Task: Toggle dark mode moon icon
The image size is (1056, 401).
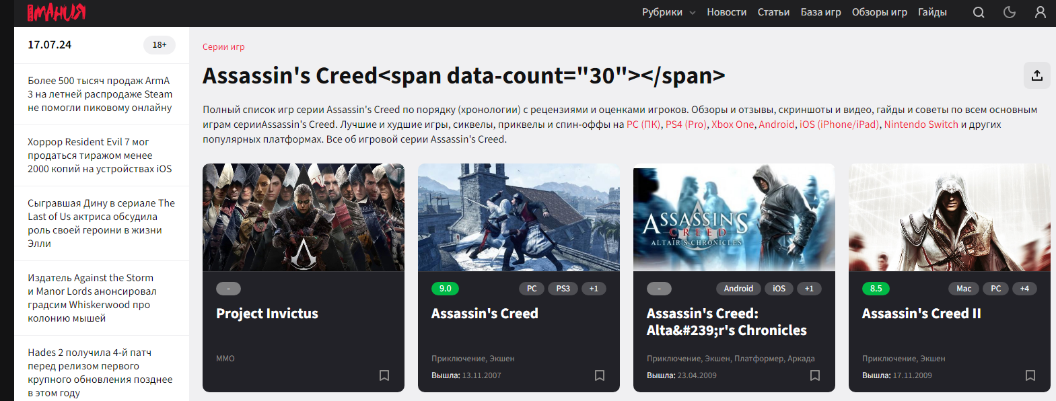Action: (x=1010, y=12)
